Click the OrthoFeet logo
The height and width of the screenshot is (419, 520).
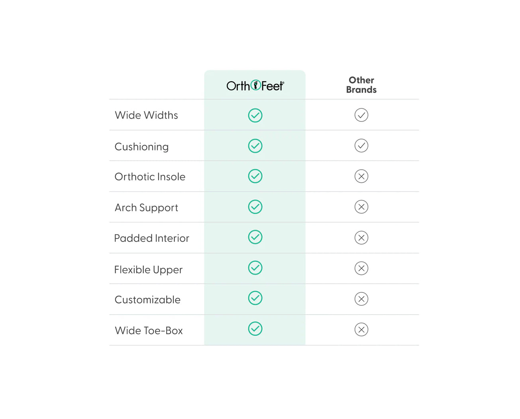[255, 86]
